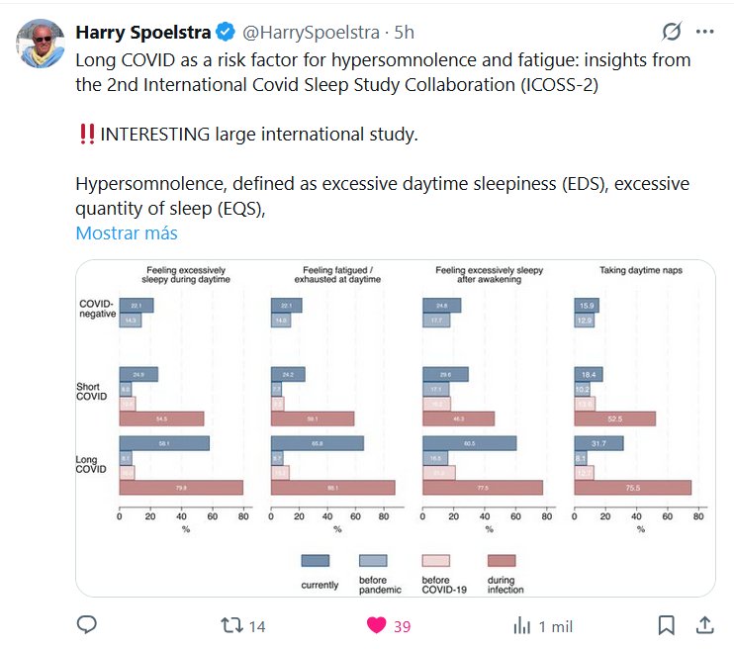The image size is (734, 649).
Task: Repost this tweet via retweet icon
Action: point(230,625)
